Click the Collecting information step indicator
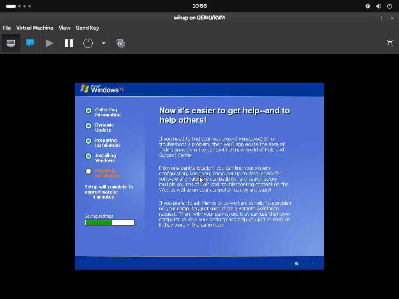This screenshot has height=299, width=399. [88, 111]
